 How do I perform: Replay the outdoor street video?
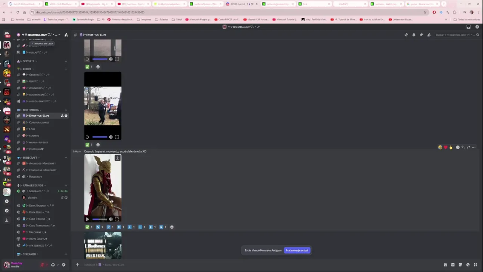pos(87,137)
